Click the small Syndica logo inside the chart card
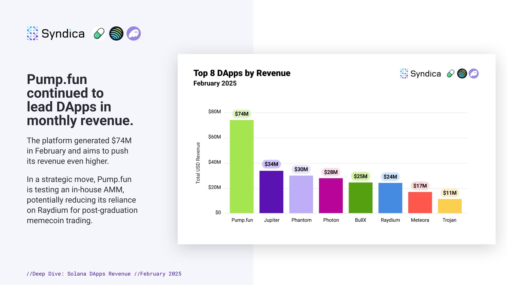Image resolution: width=507 pixels, height=285 pixels. coord(421,74)
